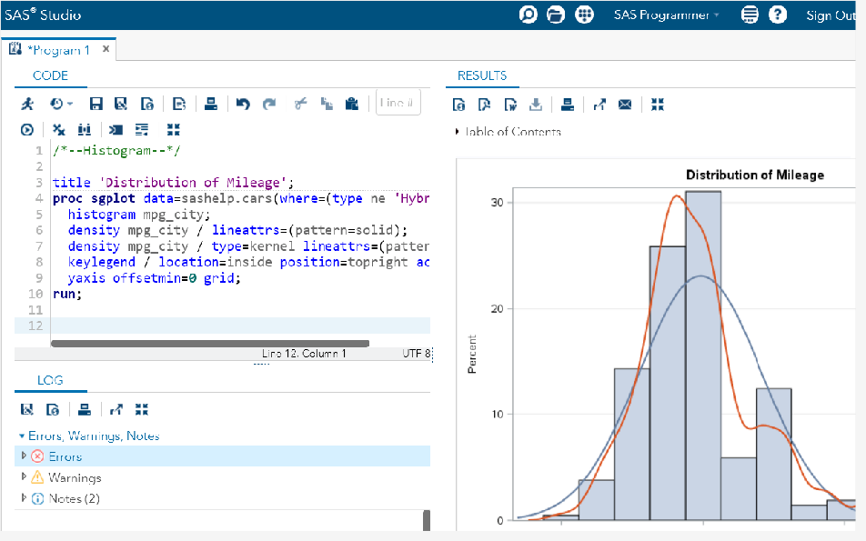Viewport: 866px width, 541px height.
Task: Switch to the LOG tab
Action: pos(50,380)
